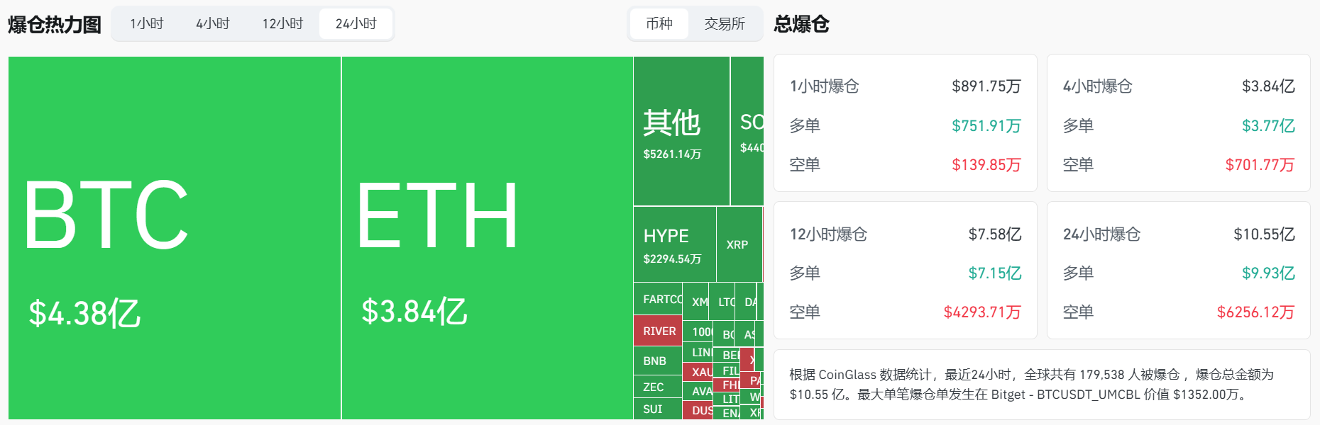This screenshot has height=425, width=1320.
Task: Open the 12小时爆仓 summary card
Action: pos(905,271)
